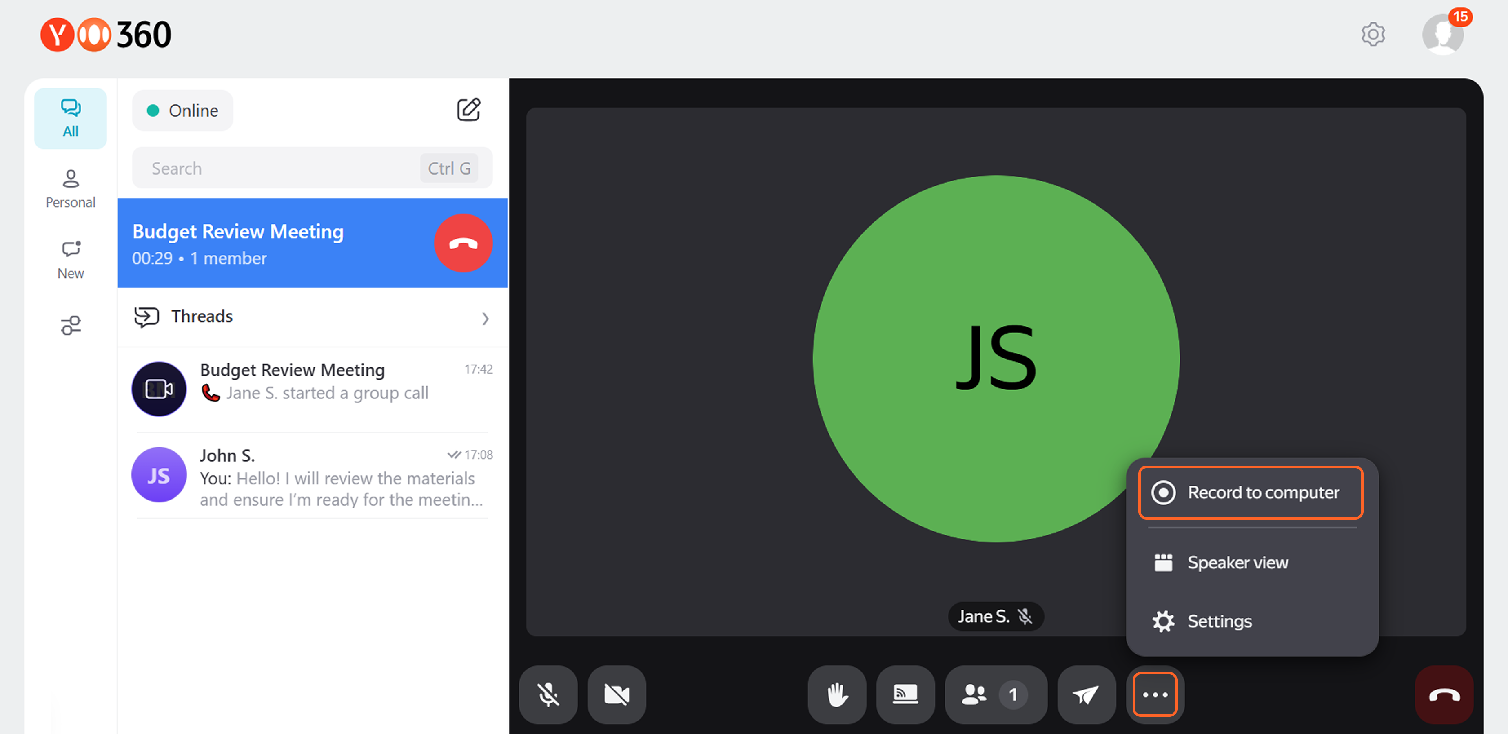Toggle the camera on/off button
Screen dimensions: 1508x734
(617, 694)
